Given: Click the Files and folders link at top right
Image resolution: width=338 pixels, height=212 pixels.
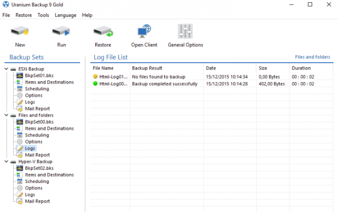Looking at the screenshot, I should (312, 57).
